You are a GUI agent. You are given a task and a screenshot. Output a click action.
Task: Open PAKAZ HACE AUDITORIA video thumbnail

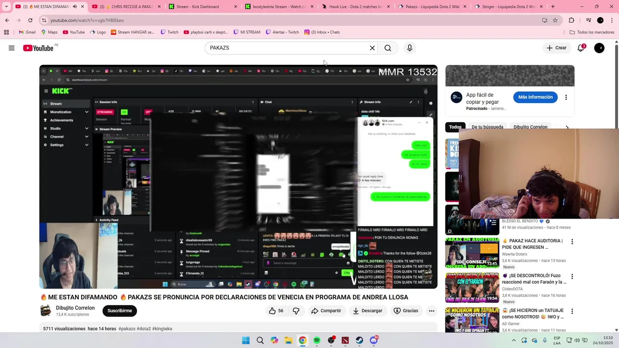[472, 252]
